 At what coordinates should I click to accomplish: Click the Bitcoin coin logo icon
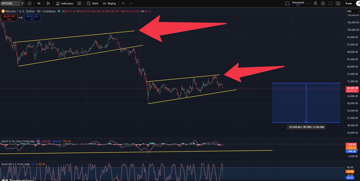pyautogui.click(x=3, y=11)
